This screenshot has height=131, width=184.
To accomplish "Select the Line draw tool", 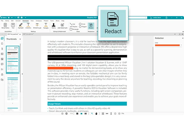I will click(72, 24).
